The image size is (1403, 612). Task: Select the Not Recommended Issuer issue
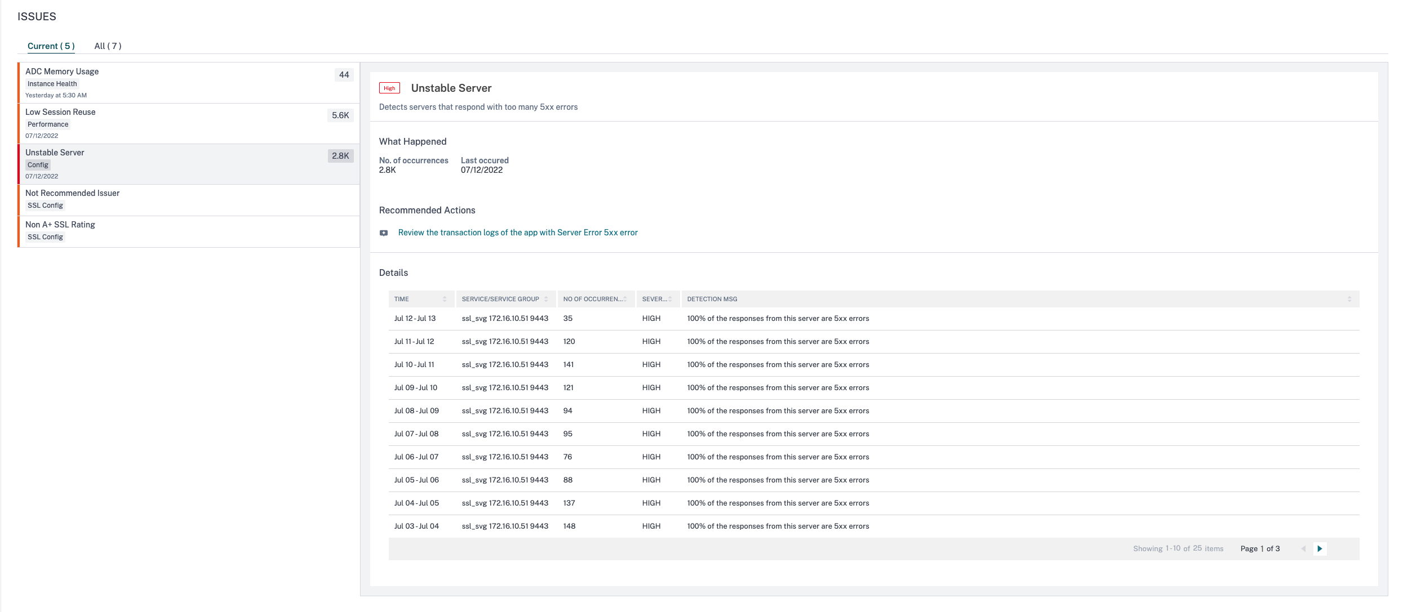72,193
